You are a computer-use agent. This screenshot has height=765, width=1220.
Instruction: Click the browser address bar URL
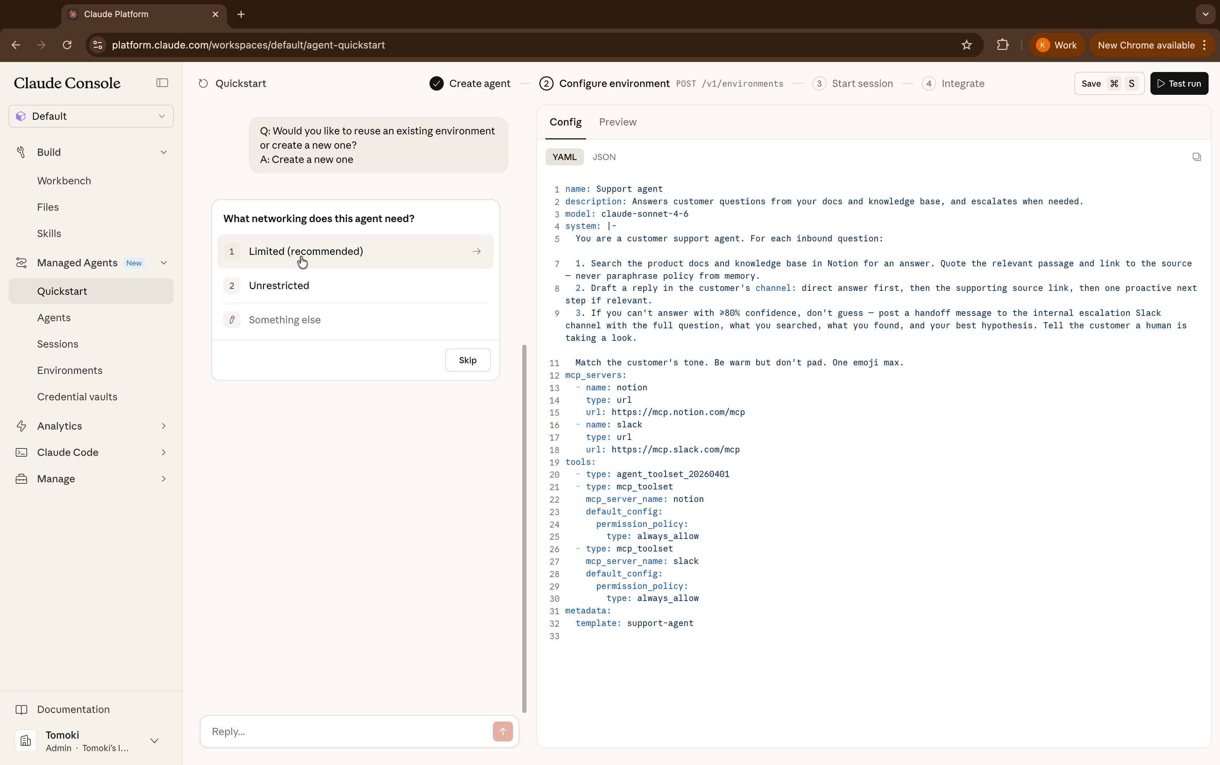click(x=248, y=45)
